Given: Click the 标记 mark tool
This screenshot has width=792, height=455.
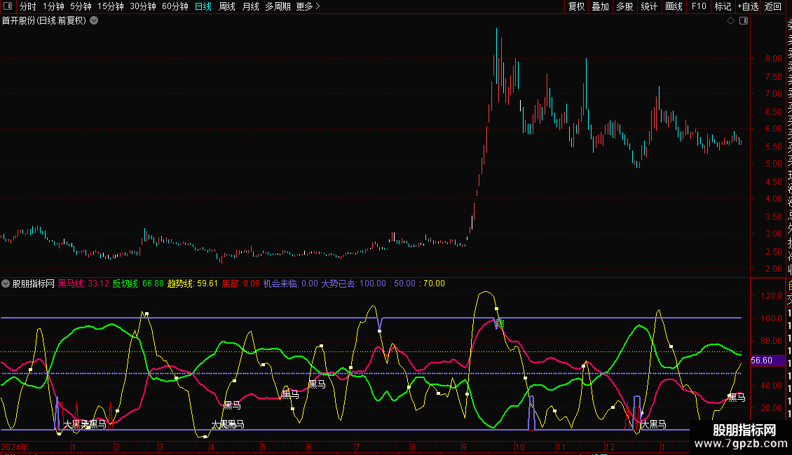Looking at the screenshot, I should click(x=723, y=6).
